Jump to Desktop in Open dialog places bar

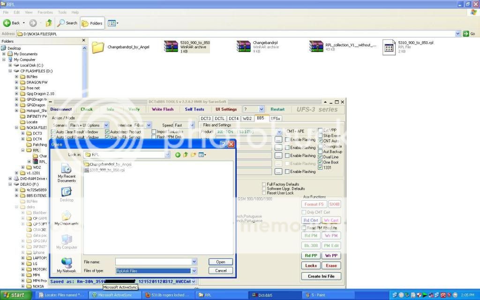67,195
